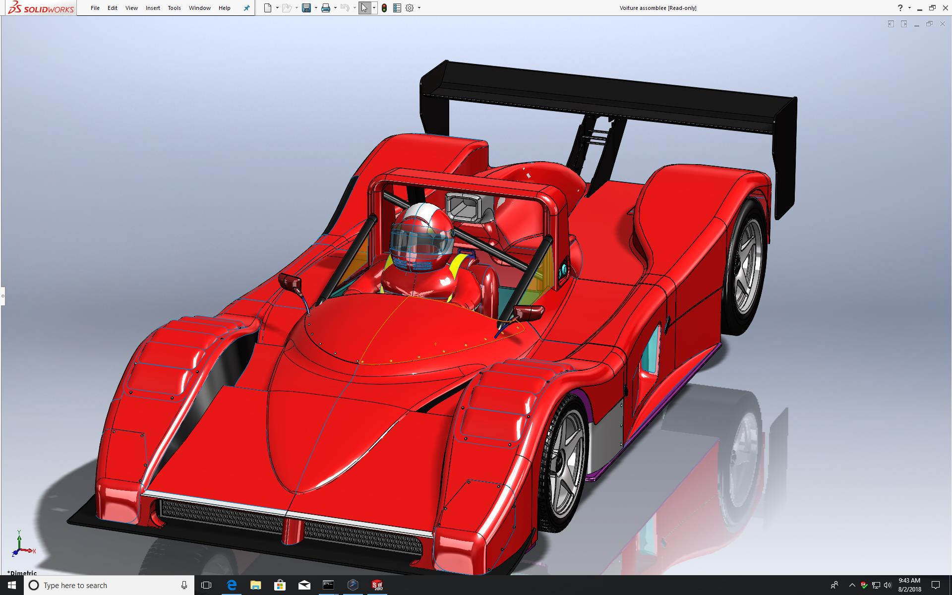Click the New document icon
Image resolution: width=952 pixels, height=595 pixels.
coord(268,8)
